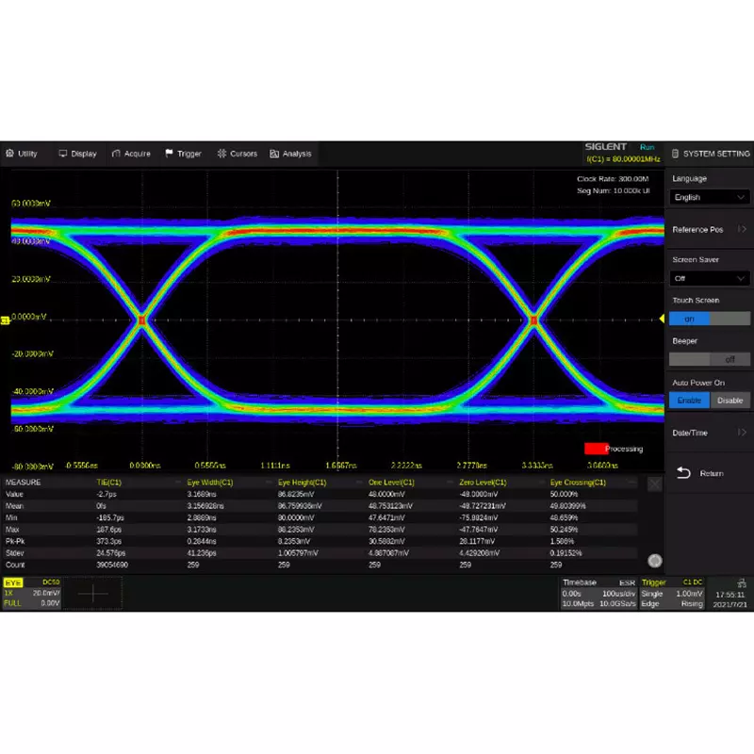Click the add channel plus box
The height and width of the screenshot is (754, 754).
[x=92, y=594]
